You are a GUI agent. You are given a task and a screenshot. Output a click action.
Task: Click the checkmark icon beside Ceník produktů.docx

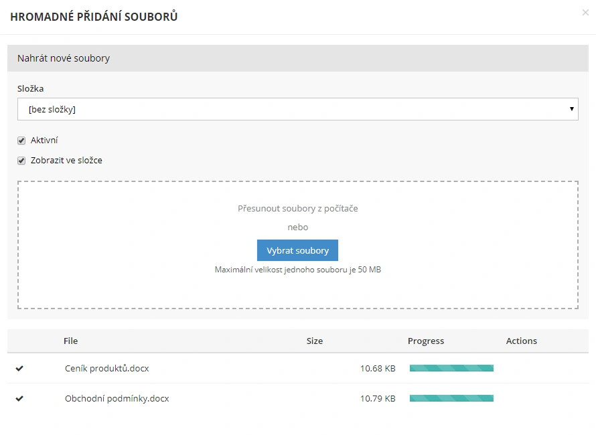[x=19, y=368]
